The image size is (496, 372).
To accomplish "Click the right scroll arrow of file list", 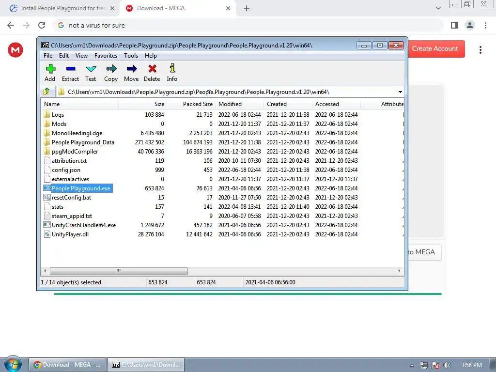I will tap(399, 271).
